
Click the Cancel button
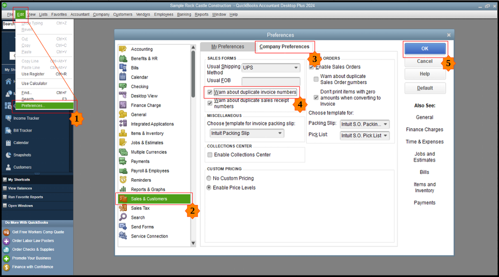[425, 61]
